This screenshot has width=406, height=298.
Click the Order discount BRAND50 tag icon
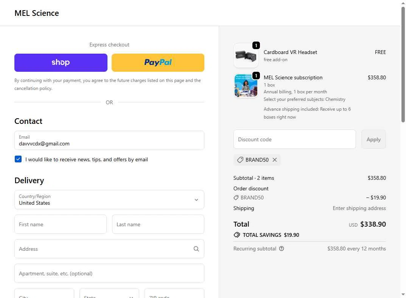236,198
